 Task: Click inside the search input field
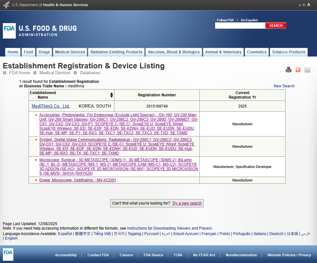(x=240, y=25)
